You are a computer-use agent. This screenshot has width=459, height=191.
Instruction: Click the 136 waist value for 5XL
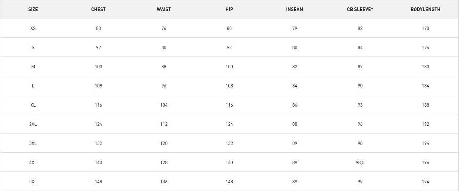(x=164, y=182)
